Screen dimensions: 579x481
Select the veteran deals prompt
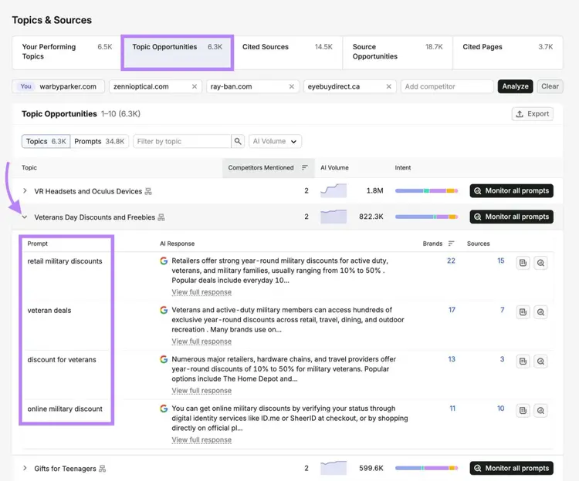(49, 311)
